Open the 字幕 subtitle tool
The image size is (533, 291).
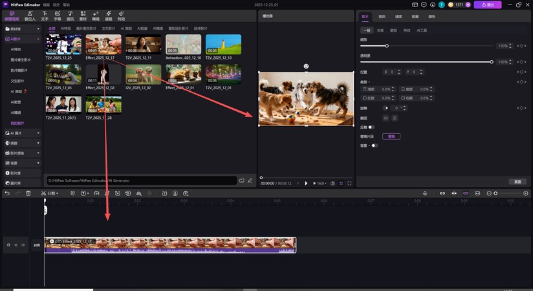pos(58,16)
